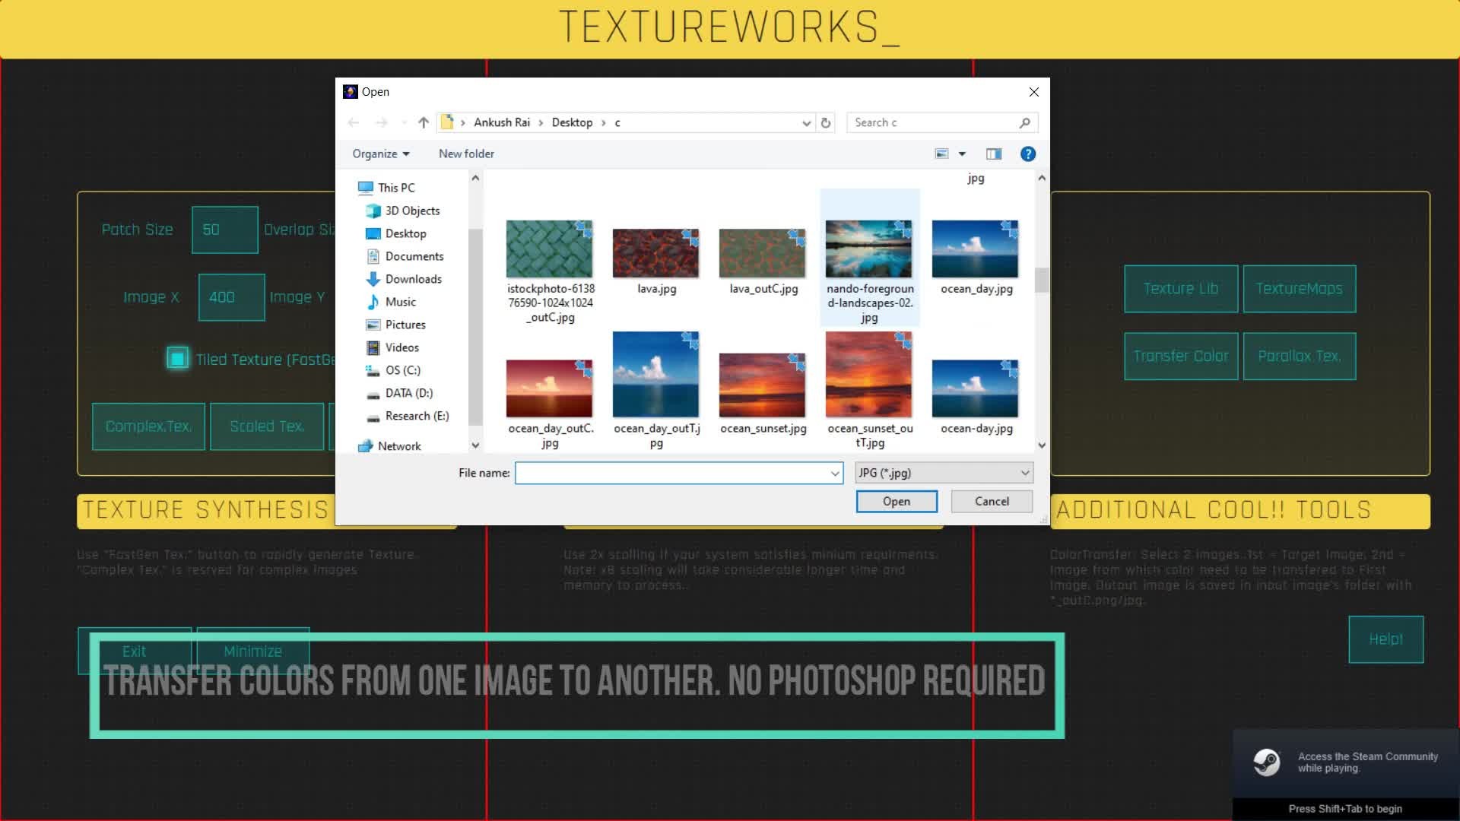The height and width of the screenshot is (821, 1460).
Task: Click the refresh icon beside address bar
Action: coord(826,122)
